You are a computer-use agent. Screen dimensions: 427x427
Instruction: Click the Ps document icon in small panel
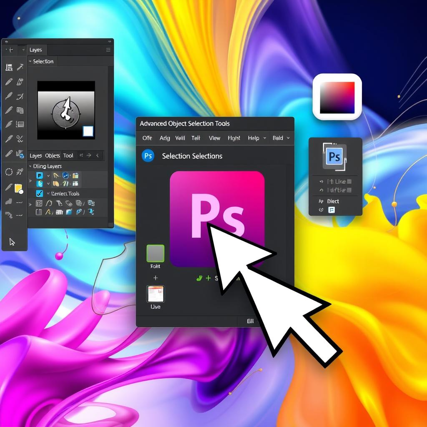335,157
